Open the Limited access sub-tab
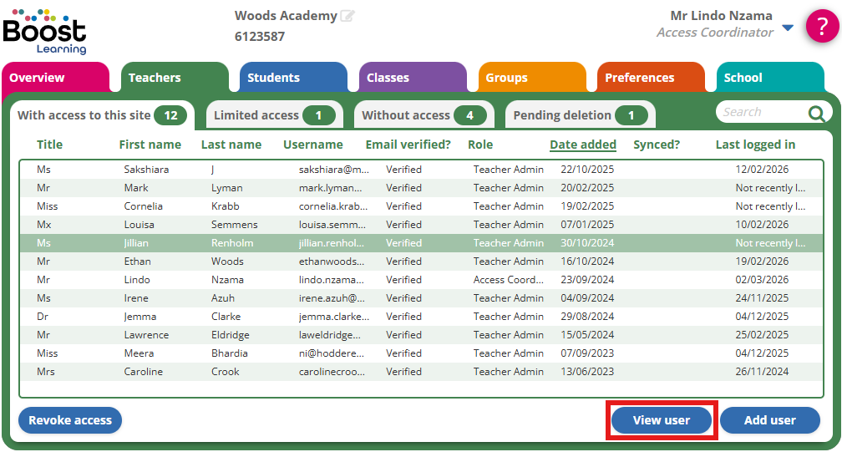This screenshot has width=842, height=452. click(272, 115)
